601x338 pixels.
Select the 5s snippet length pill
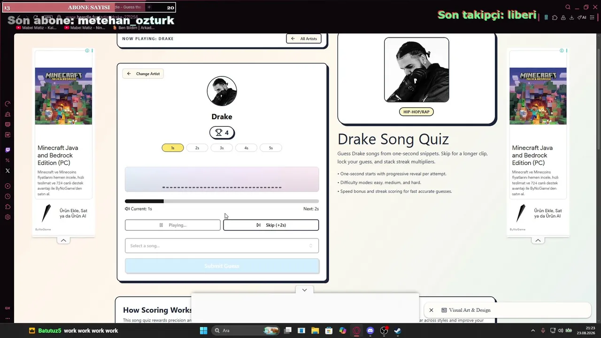coord(270,148)
